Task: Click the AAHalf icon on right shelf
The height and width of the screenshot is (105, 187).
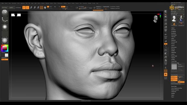Action: coord(166,27)
